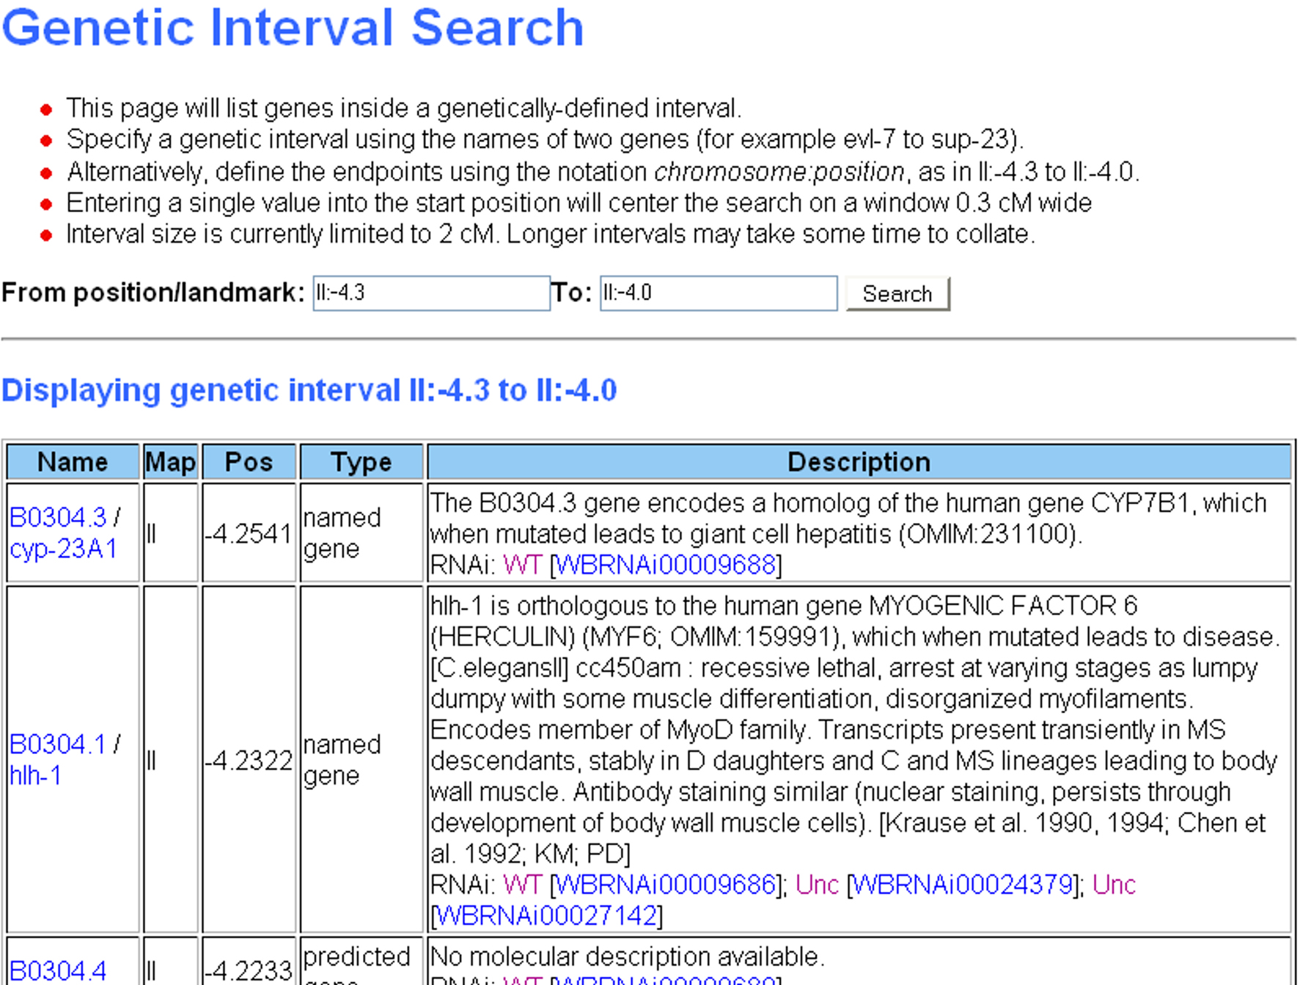This screenshot has height=985, width=1300.
Task: Focus the From position/landmark input field
Action: [x=431, y=293]
